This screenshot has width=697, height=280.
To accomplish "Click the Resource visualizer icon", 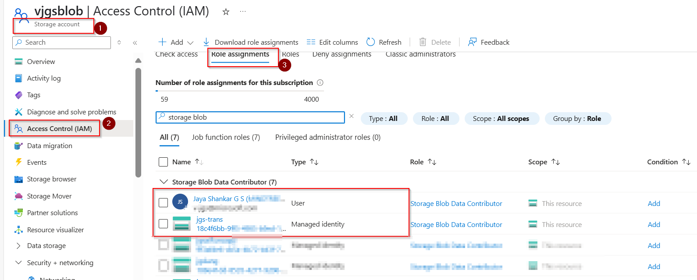I will (18, 230).
